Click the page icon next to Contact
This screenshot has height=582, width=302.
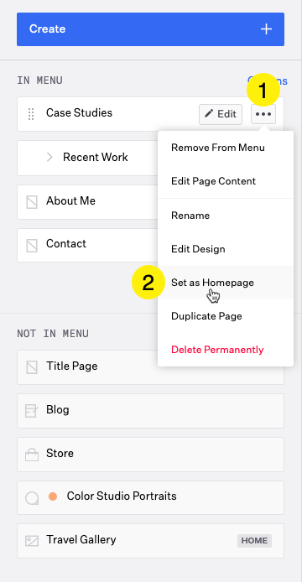click(x=32, y=246)
